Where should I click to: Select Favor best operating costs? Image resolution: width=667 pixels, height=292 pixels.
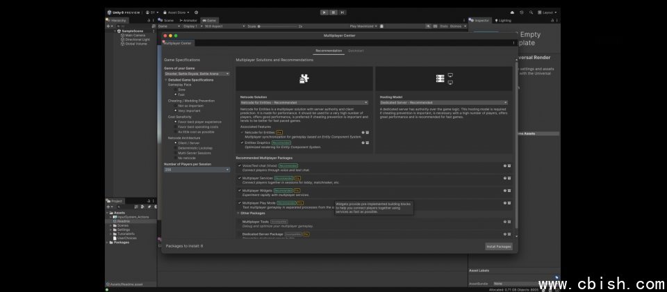coord(176,127)
